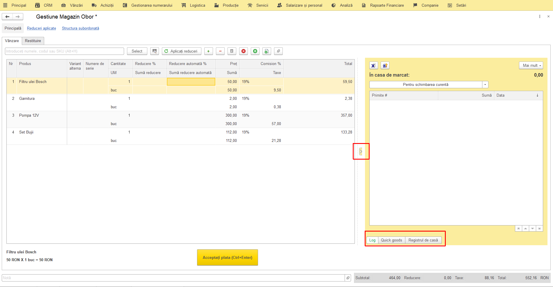Open the barcode search tool
Screen dimensions: 553x287
[x=155, y=51]
